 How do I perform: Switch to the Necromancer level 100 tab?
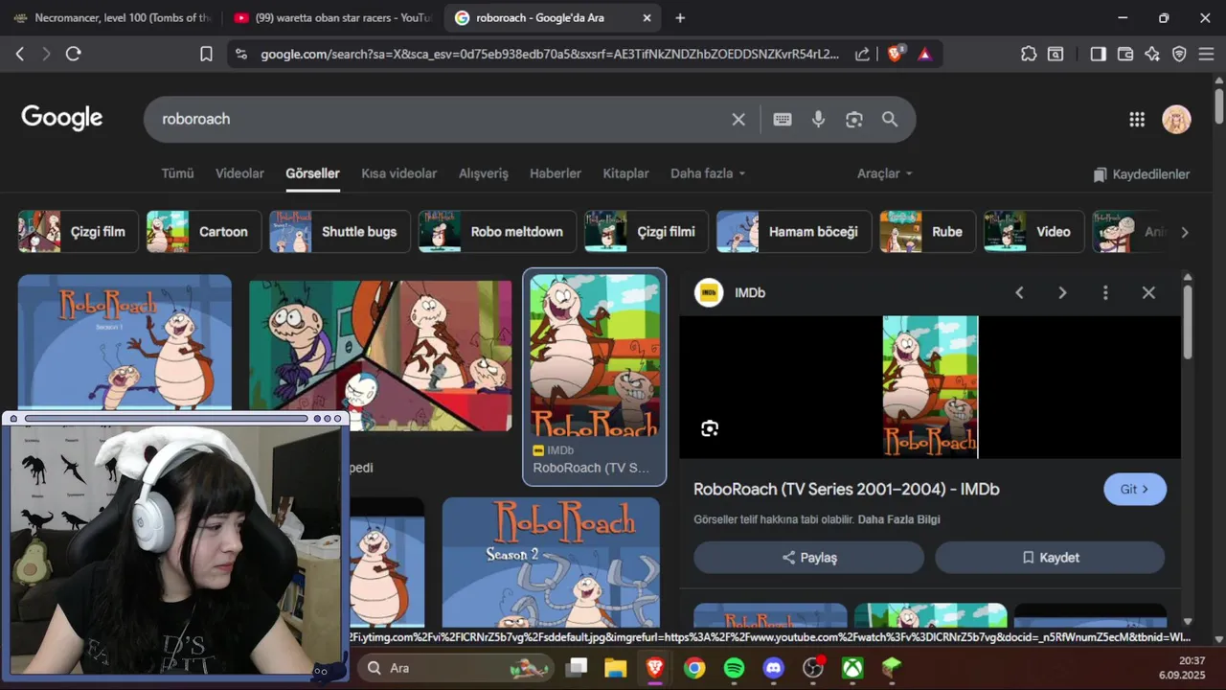(x=112, y=17)
